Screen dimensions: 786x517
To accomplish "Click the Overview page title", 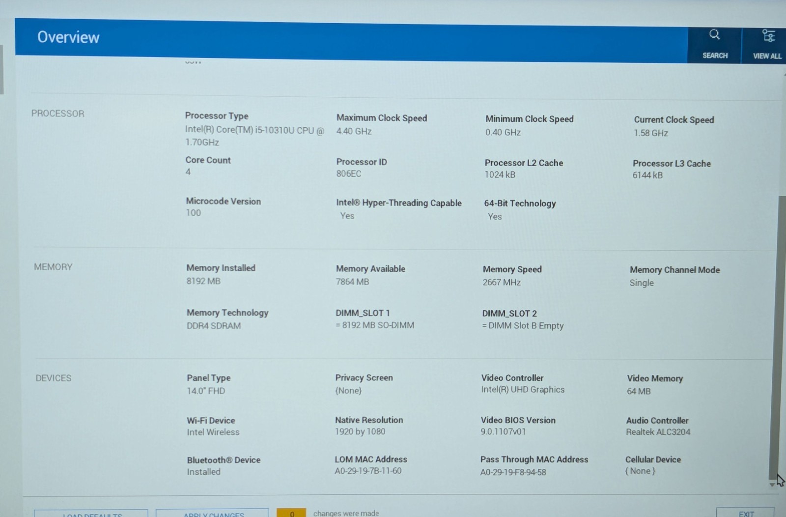I will point(68,37).
